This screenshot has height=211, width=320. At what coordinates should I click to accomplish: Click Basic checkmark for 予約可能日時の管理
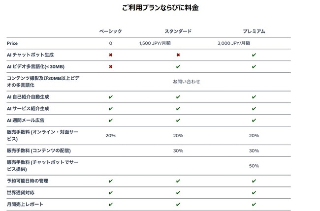111,181
